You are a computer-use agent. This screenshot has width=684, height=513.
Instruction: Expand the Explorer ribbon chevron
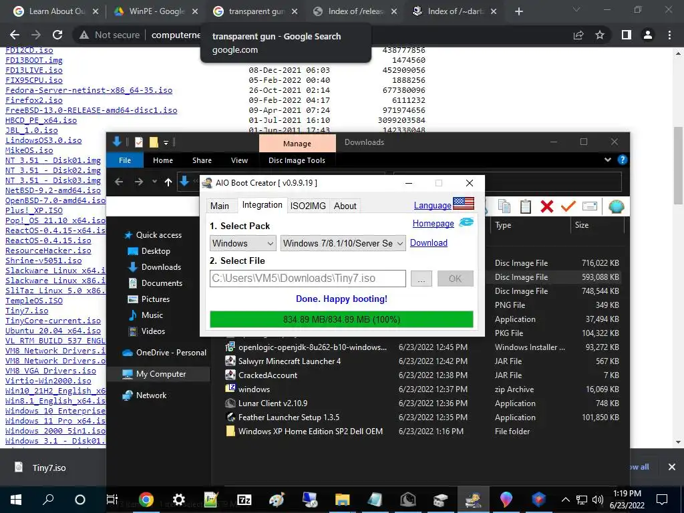(x=608, y=160)
